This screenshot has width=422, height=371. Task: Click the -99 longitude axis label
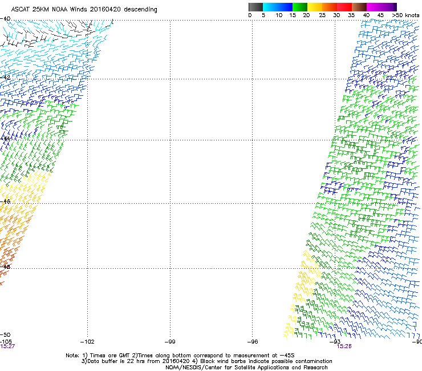(170, 342)
